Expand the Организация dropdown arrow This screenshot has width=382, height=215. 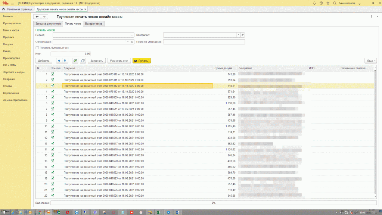click(128, 42)
